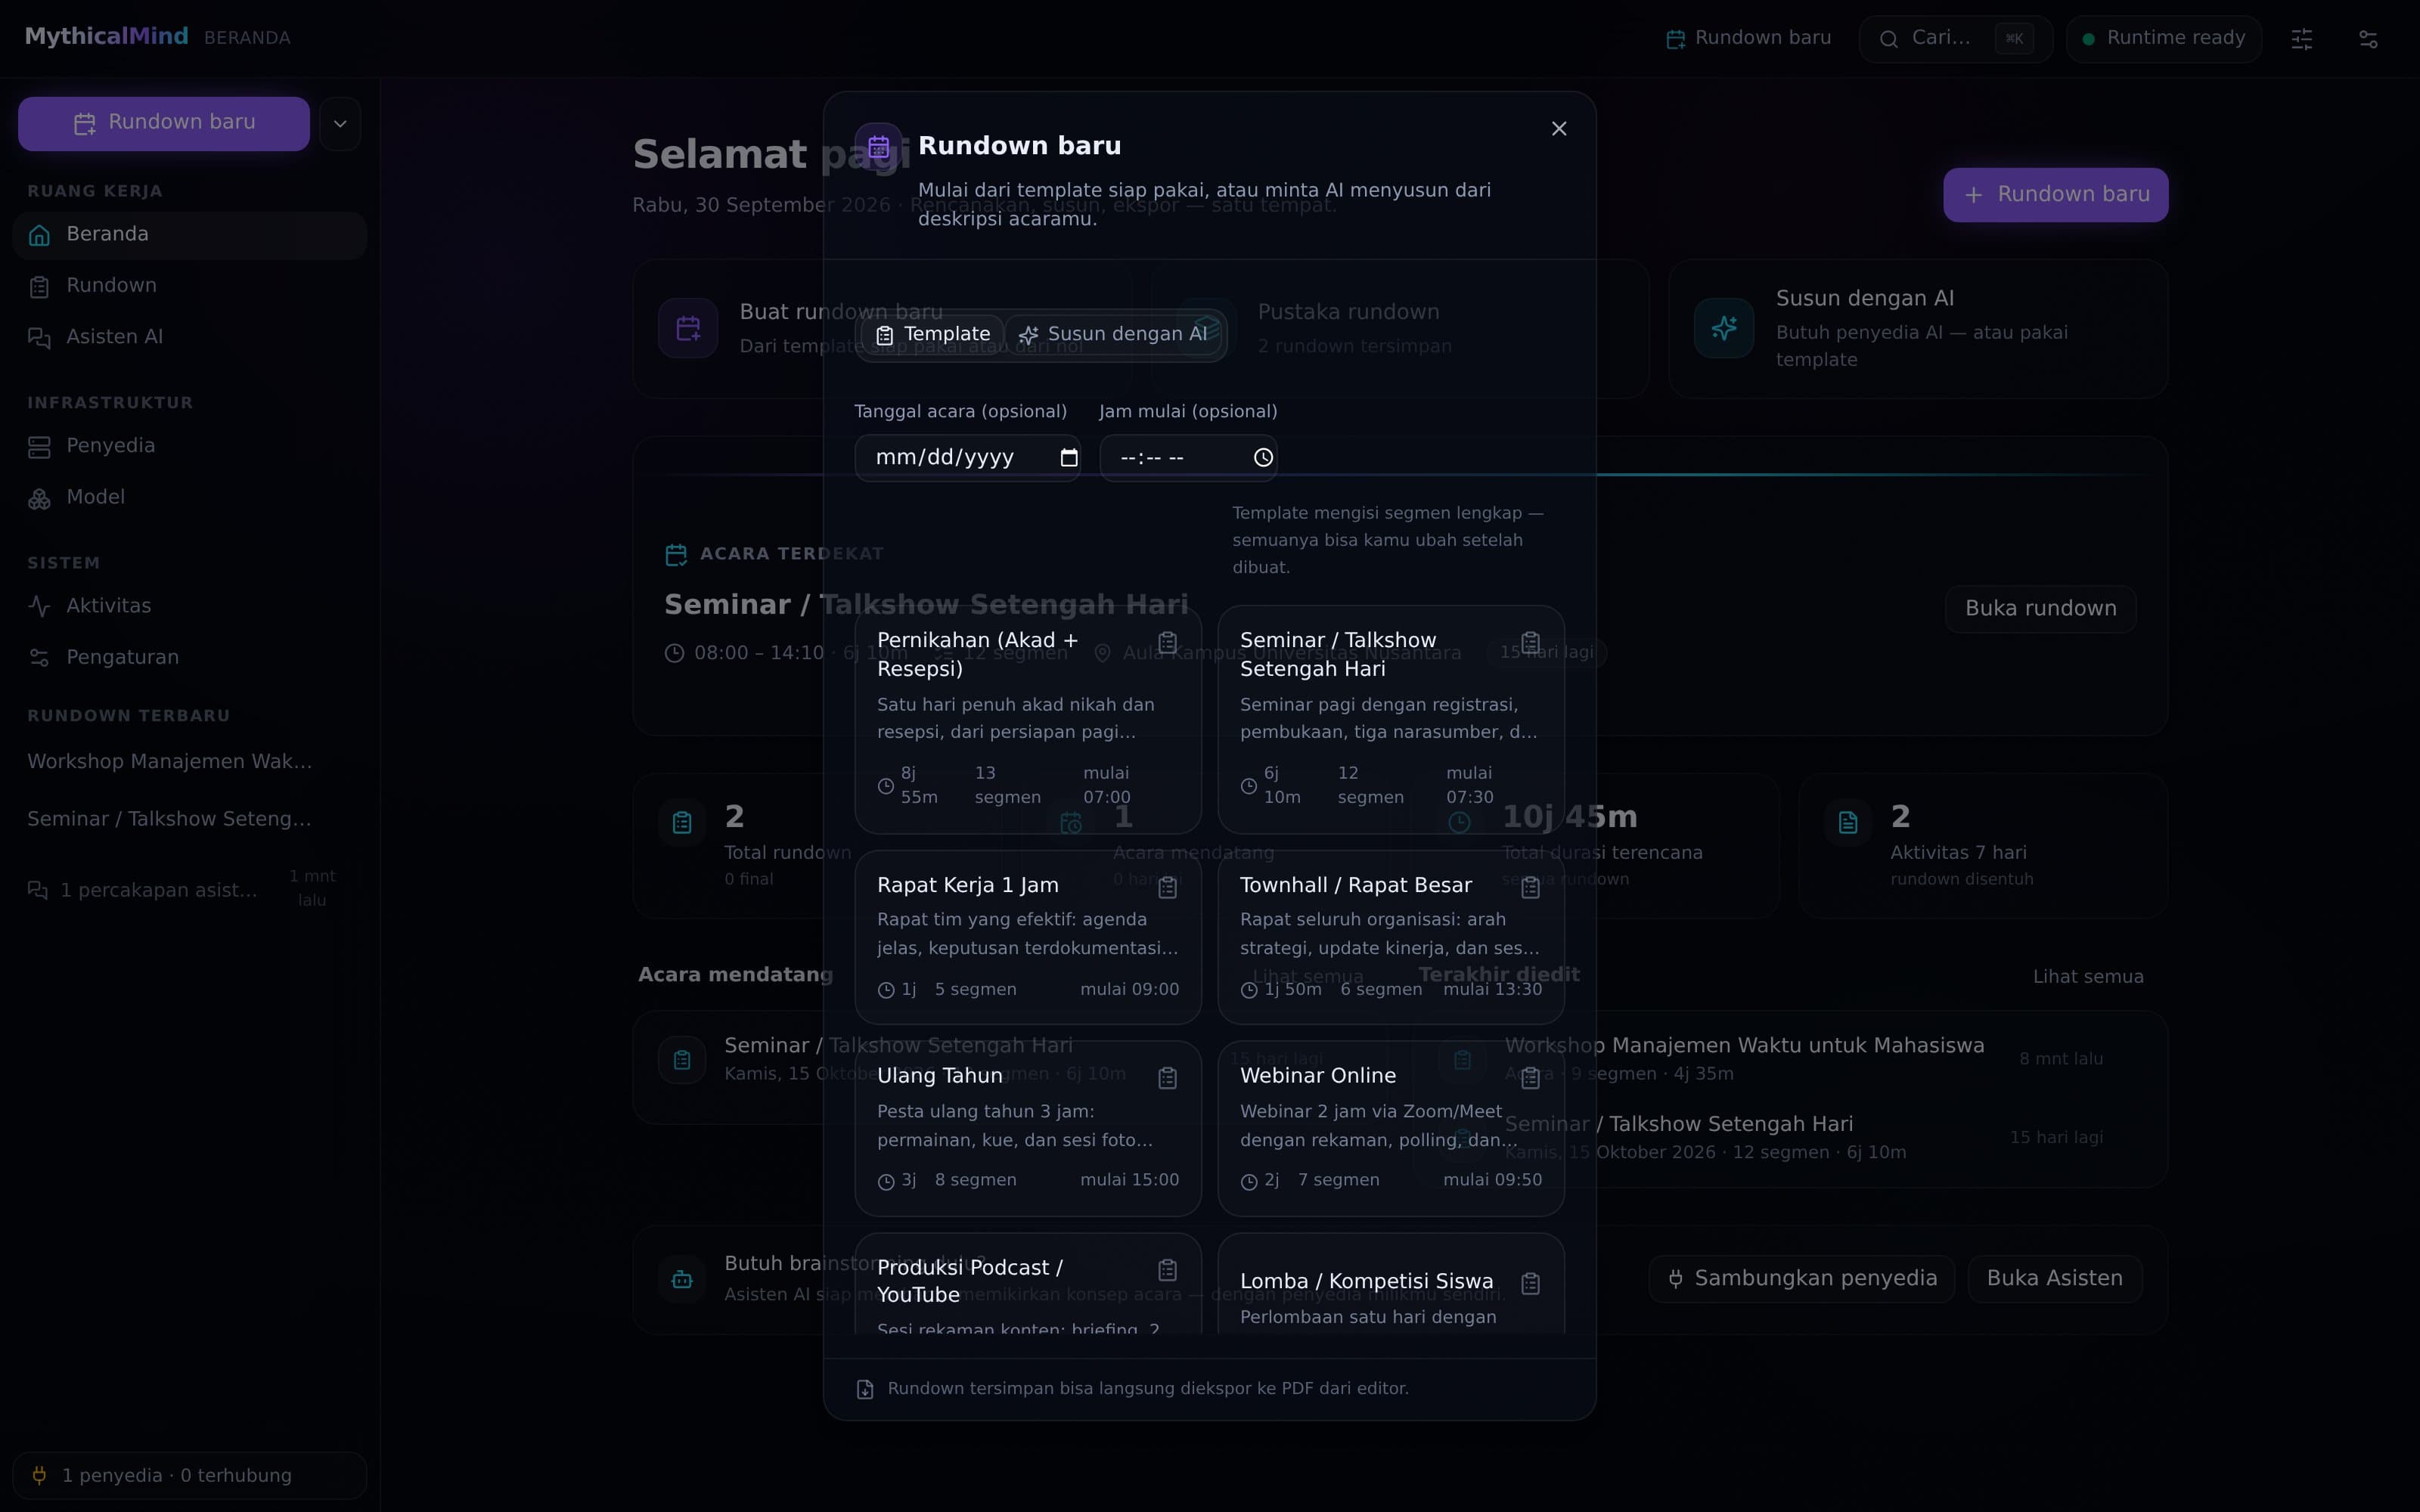
Task: Switch to the Template tab
Action: pos(933,334)
